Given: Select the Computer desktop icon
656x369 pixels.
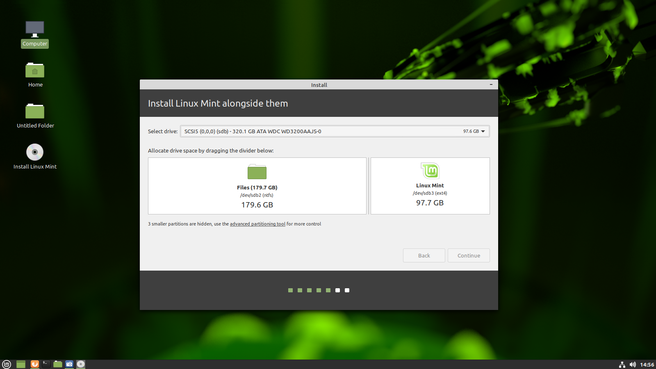Looking at the screenshot, I should coord(35,34).
